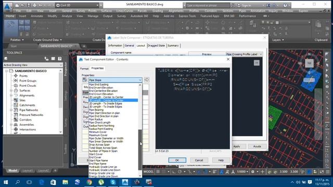Click Help in Text Component Editor
The image size is (333, 187).
click(221, 160)
